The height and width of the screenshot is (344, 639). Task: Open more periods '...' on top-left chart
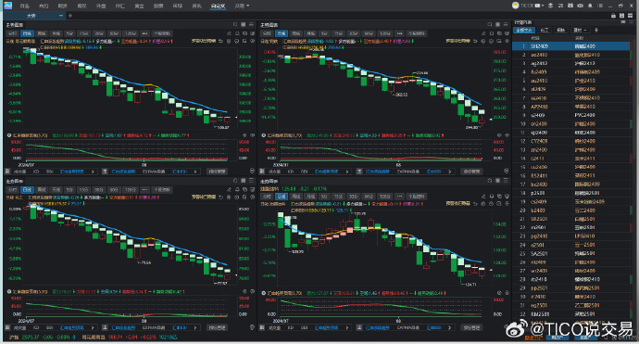point(144,33)
